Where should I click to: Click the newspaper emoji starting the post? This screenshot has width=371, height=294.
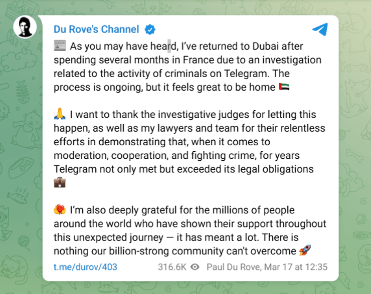(60, 47)
